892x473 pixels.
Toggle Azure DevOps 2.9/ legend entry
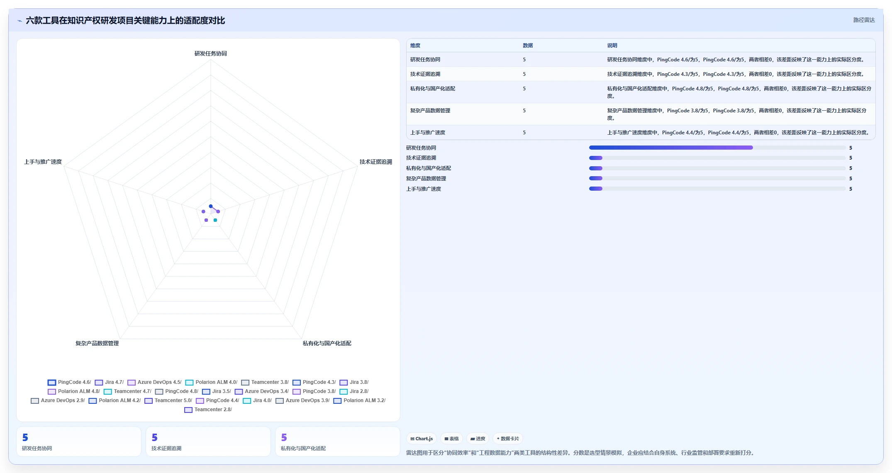(x=58, y=400)
